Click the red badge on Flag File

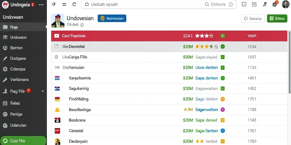pyautogui.click(x=28, y=90)
